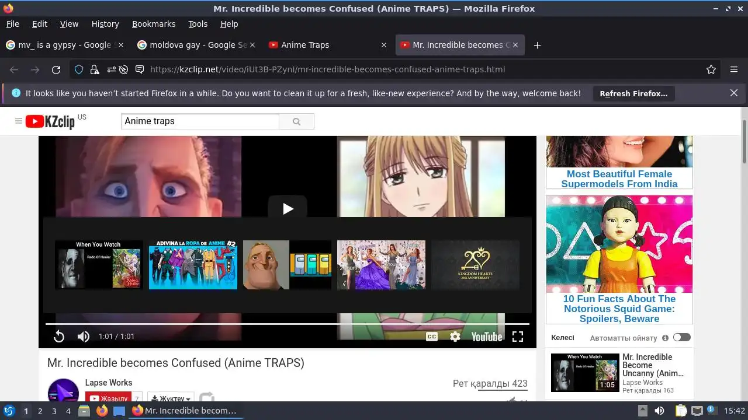748x420 pixels.
Task: Reload the current page
Action: tap(56, 69)
